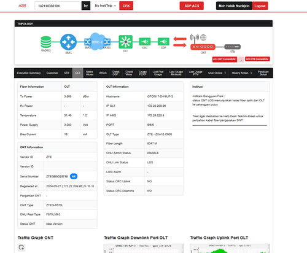Image resolution: width=307 pixels, height=253 pixels.
Task: Open the Last Five Usage tab
Action: click(x=158, y=73)
